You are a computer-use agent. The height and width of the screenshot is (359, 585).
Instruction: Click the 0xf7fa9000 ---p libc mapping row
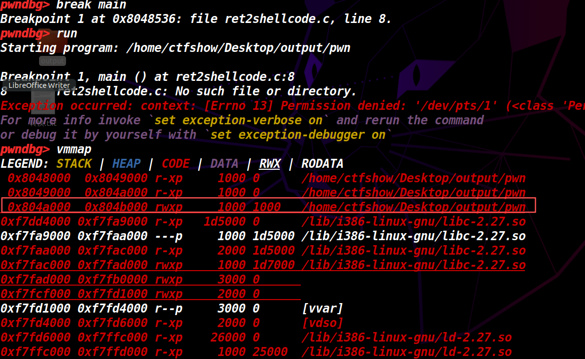point(263,236)
